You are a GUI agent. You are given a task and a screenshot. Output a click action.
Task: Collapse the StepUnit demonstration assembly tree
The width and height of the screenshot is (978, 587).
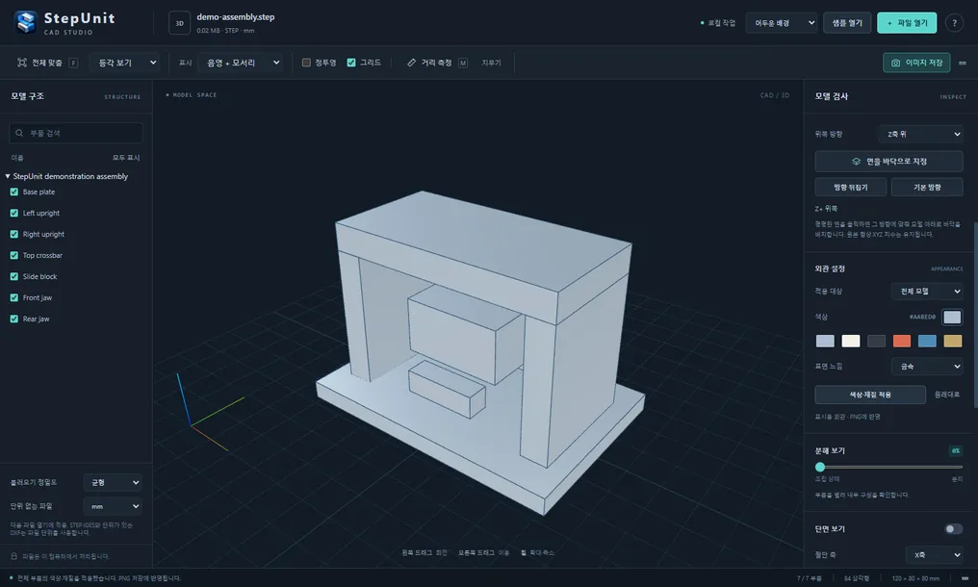[8, 176]
